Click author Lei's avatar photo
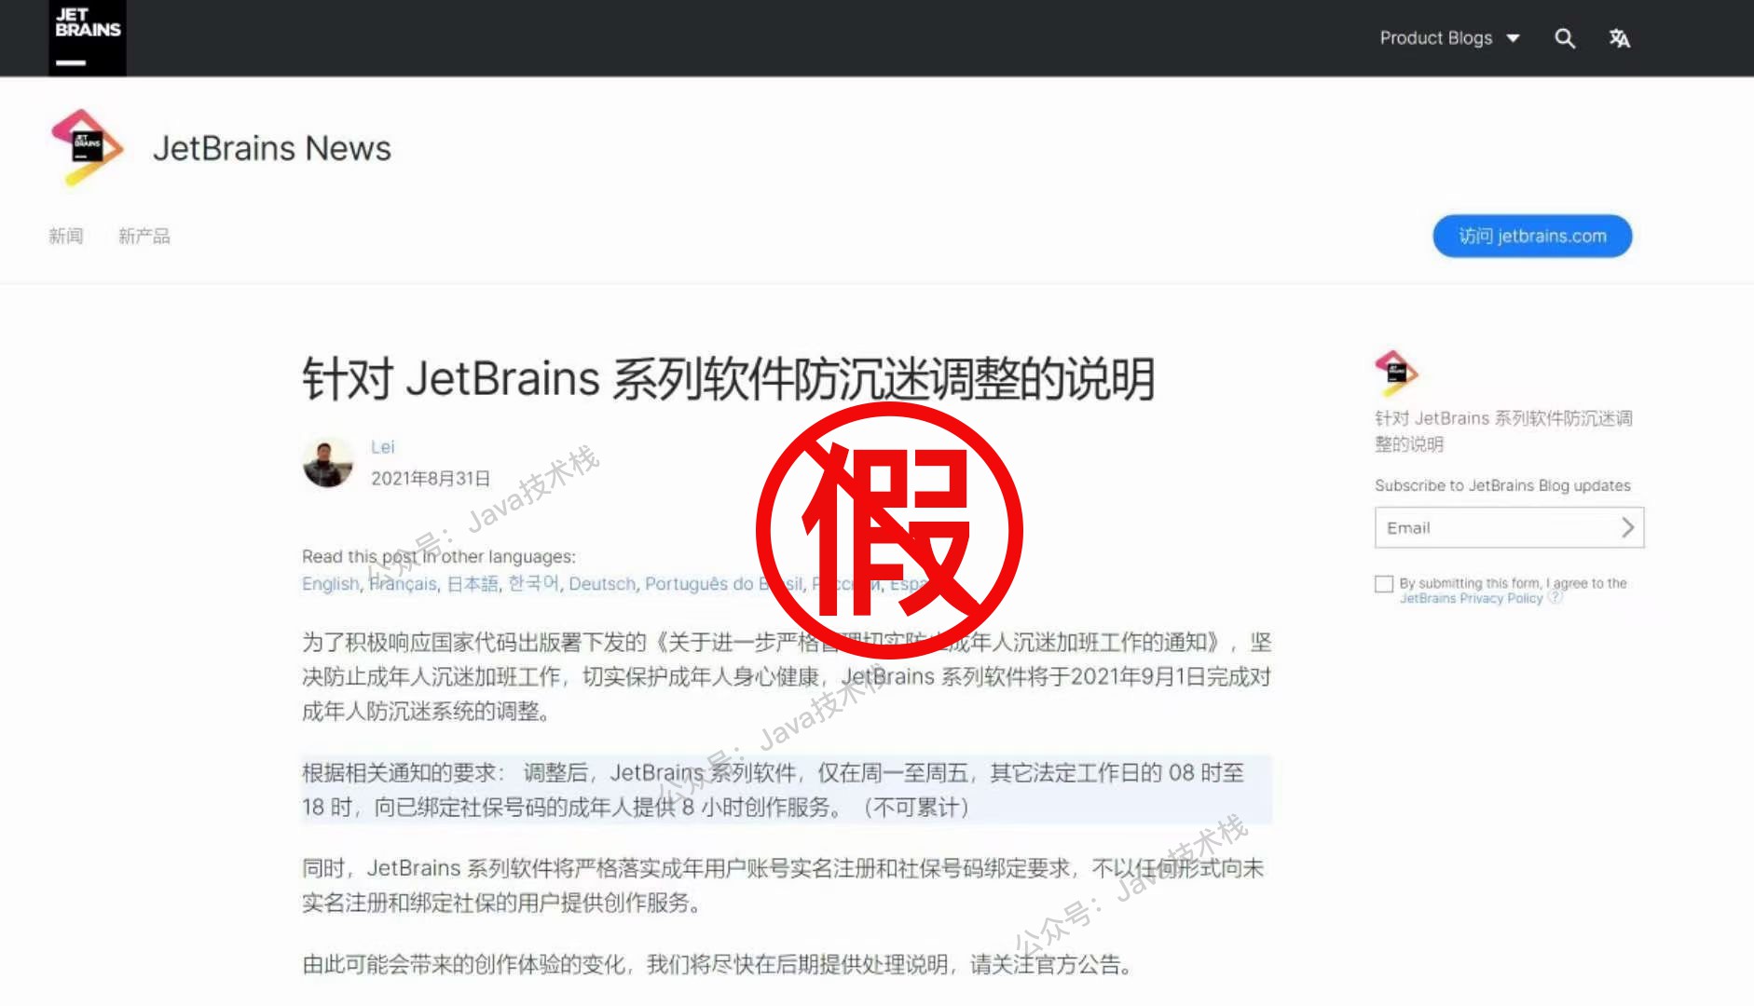Screen dimensions: 1754x1006 (328, 462)
